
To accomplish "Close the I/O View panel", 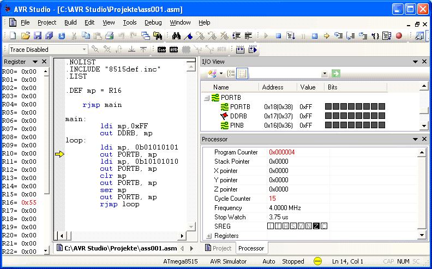I will [x=424, y=62].
